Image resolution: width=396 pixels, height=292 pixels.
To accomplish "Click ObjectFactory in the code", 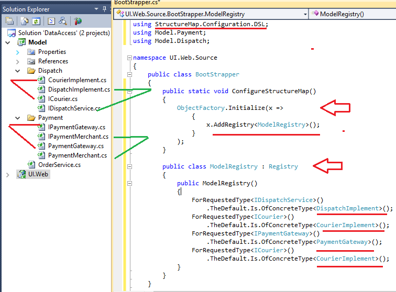I will [201, 108].
